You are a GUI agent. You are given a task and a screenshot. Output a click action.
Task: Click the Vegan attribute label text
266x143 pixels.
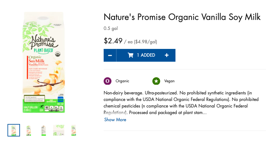pos(169,81)
